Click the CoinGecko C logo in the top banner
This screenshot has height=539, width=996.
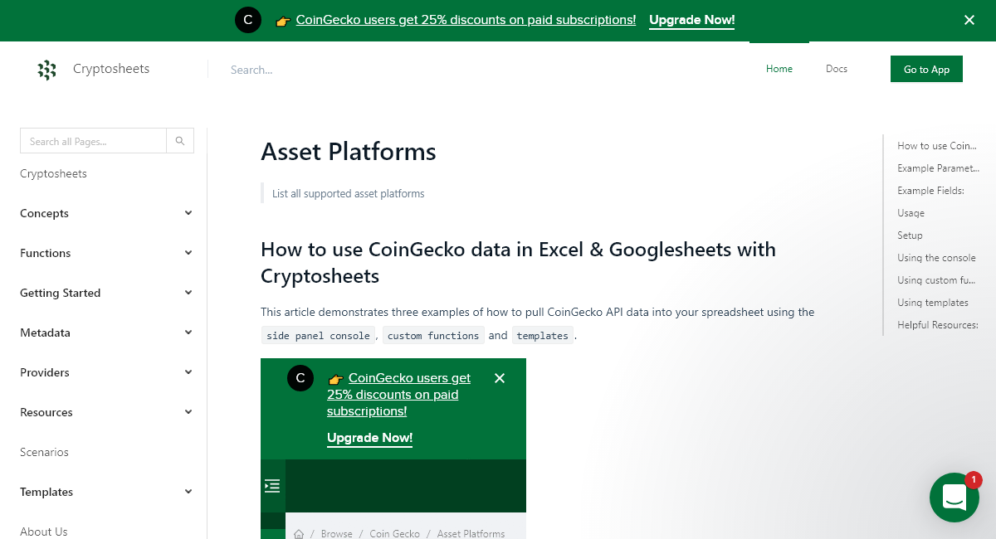point(248,19)
